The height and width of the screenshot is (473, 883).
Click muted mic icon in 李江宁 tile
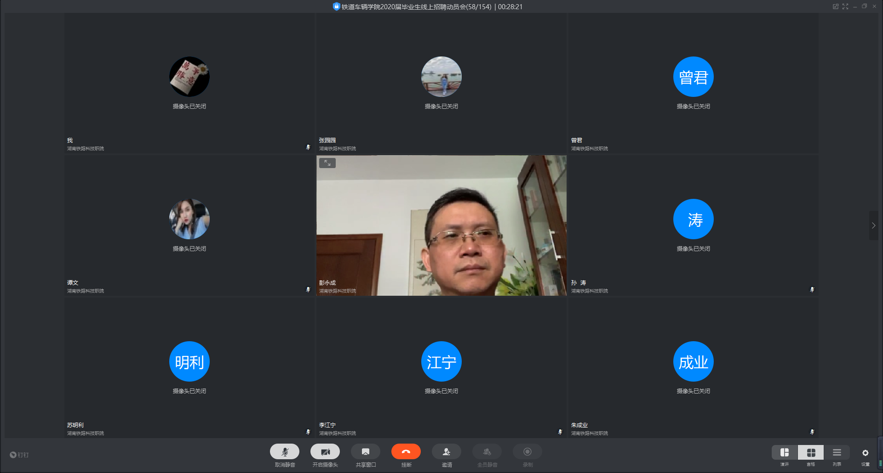[560, 432]
